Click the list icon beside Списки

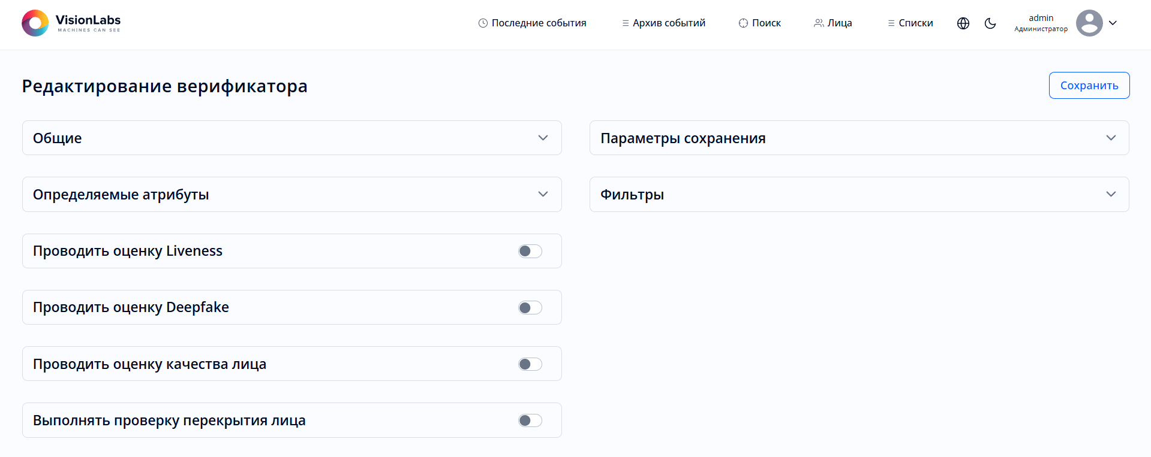click(891, 23)
